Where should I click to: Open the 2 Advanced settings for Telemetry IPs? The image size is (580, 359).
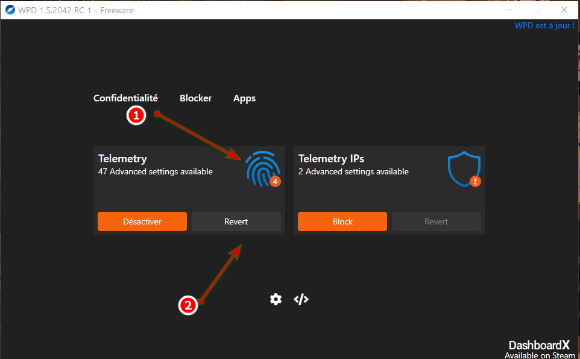pyautogui.click(x=353, y=172)
